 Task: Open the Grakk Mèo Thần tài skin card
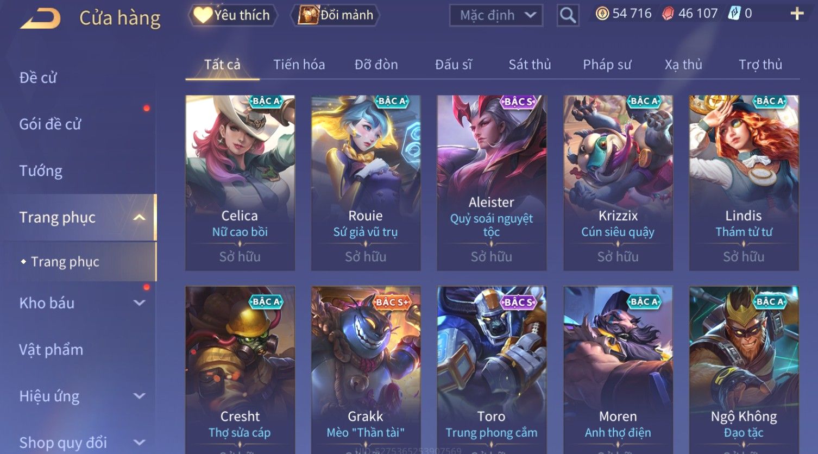point(366,369)
